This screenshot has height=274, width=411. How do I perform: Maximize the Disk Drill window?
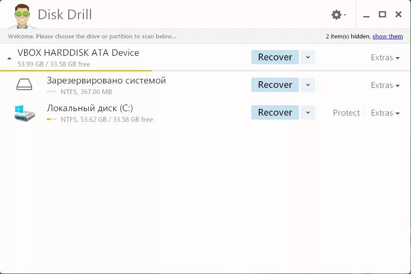[382, 14]
